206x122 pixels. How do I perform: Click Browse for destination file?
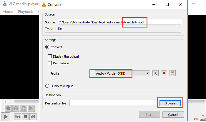pos(170,103)
